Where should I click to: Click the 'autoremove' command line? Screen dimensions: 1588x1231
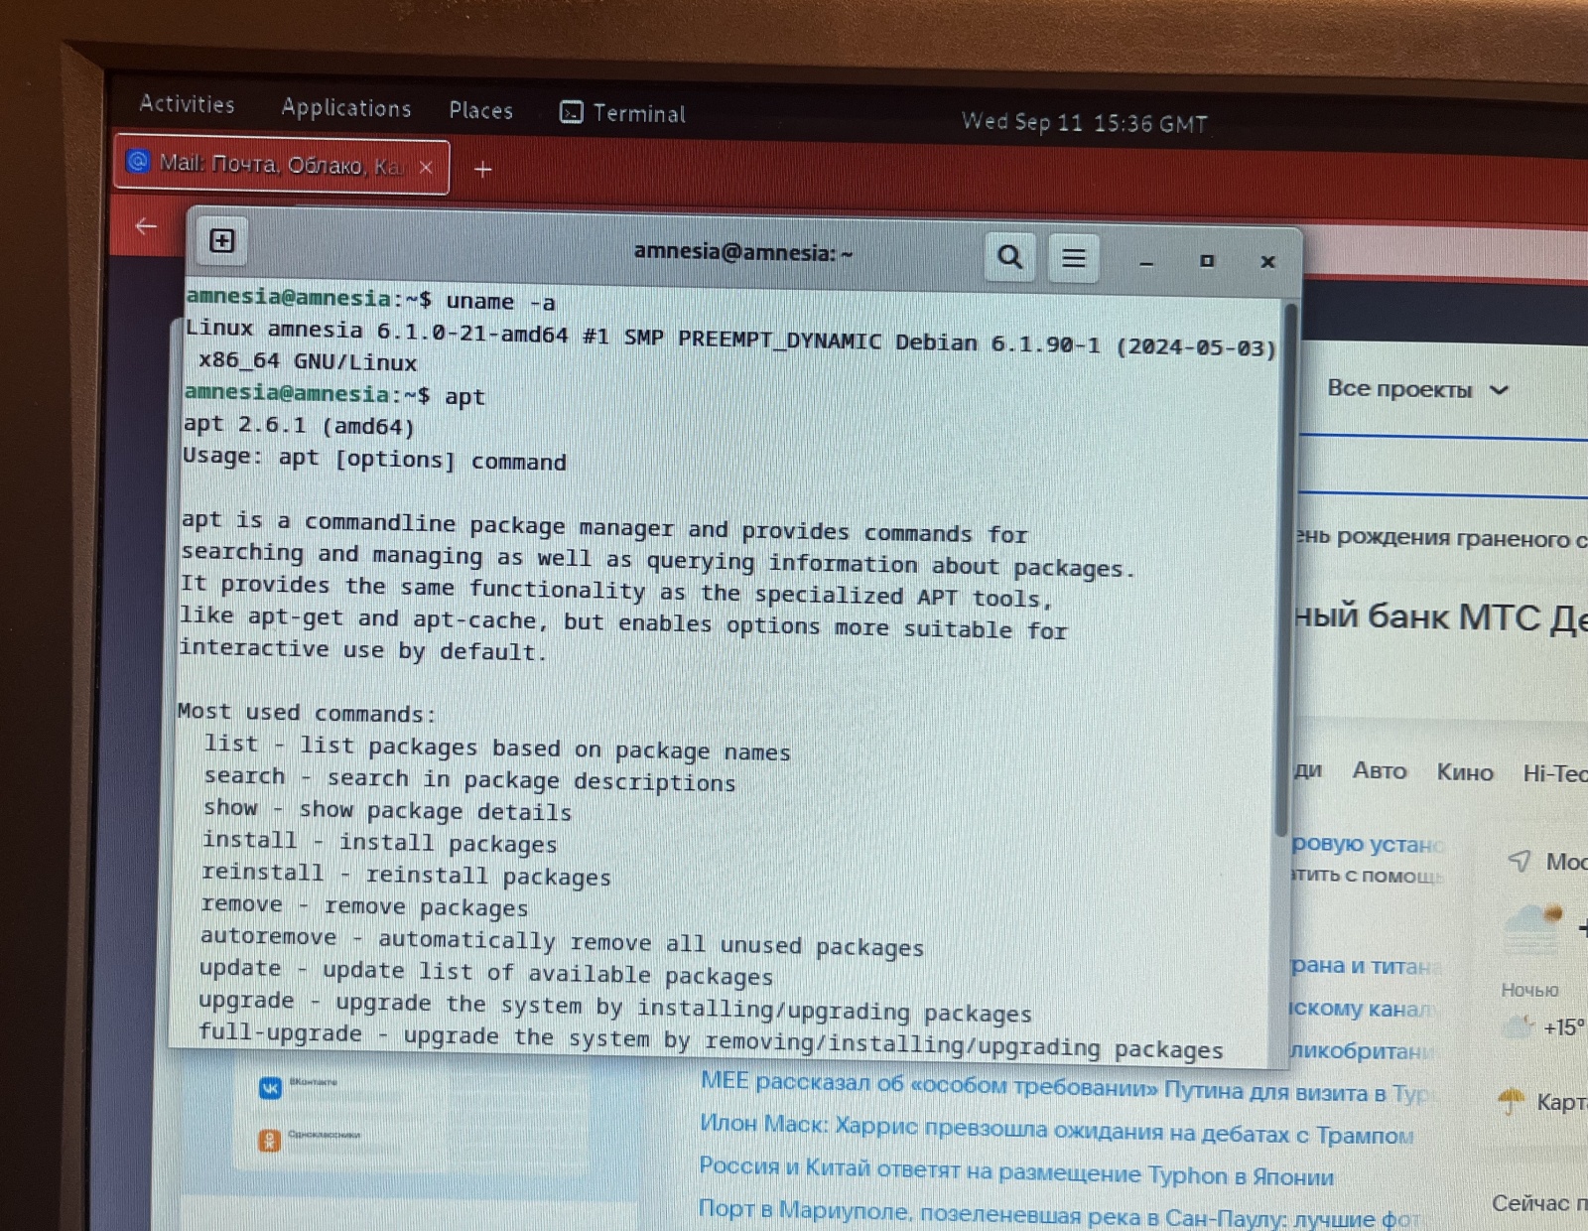tap(562, 941)
